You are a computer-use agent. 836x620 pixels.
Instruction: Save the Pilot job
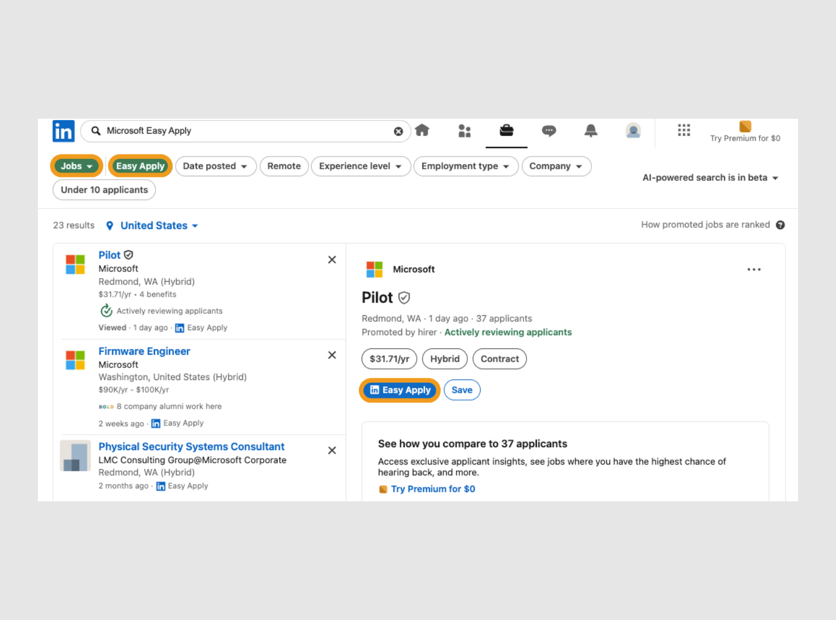[x=462, y=390]
